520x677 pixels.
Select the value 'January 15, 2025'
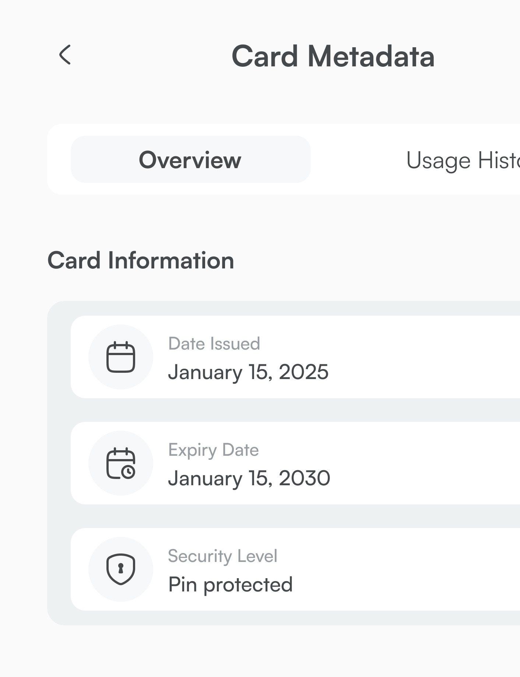(248, 372)
